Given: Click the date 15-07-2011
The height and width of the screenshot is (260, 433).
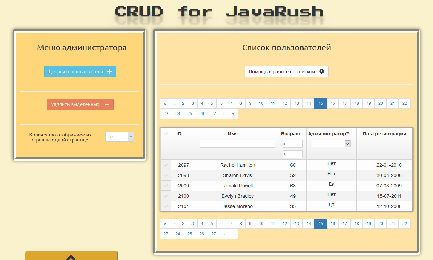Looking at the screenshot, I should (389, 196).
